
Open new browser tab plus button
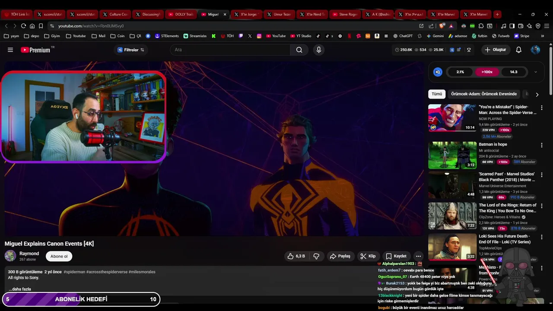(x=497, y=14)
